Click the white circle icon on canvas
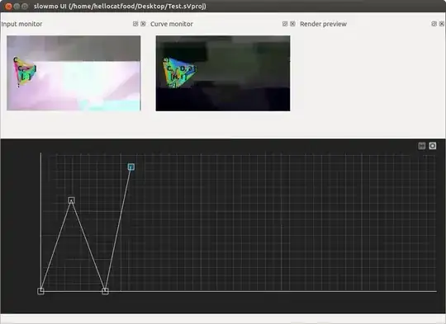This screenshot has height=324, width=446. point(433,146)
